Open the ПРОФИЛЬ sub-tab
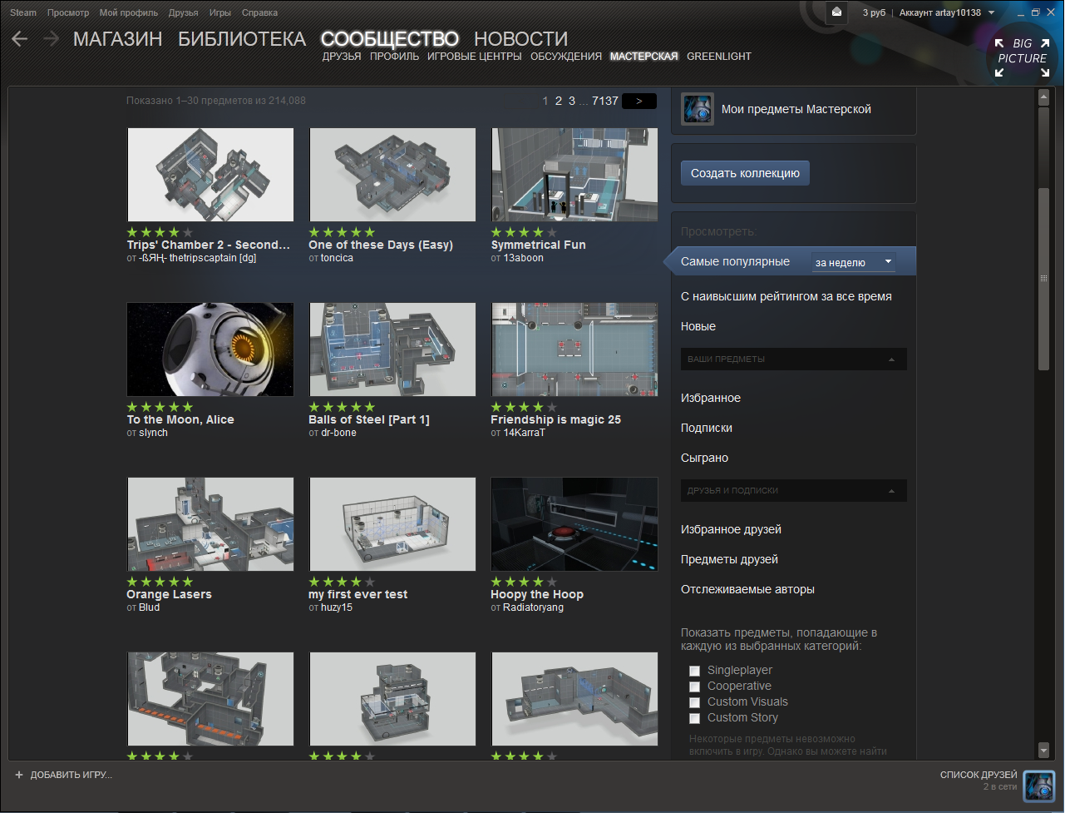The width and height of the screenshot is (1065, 813). 394,57
